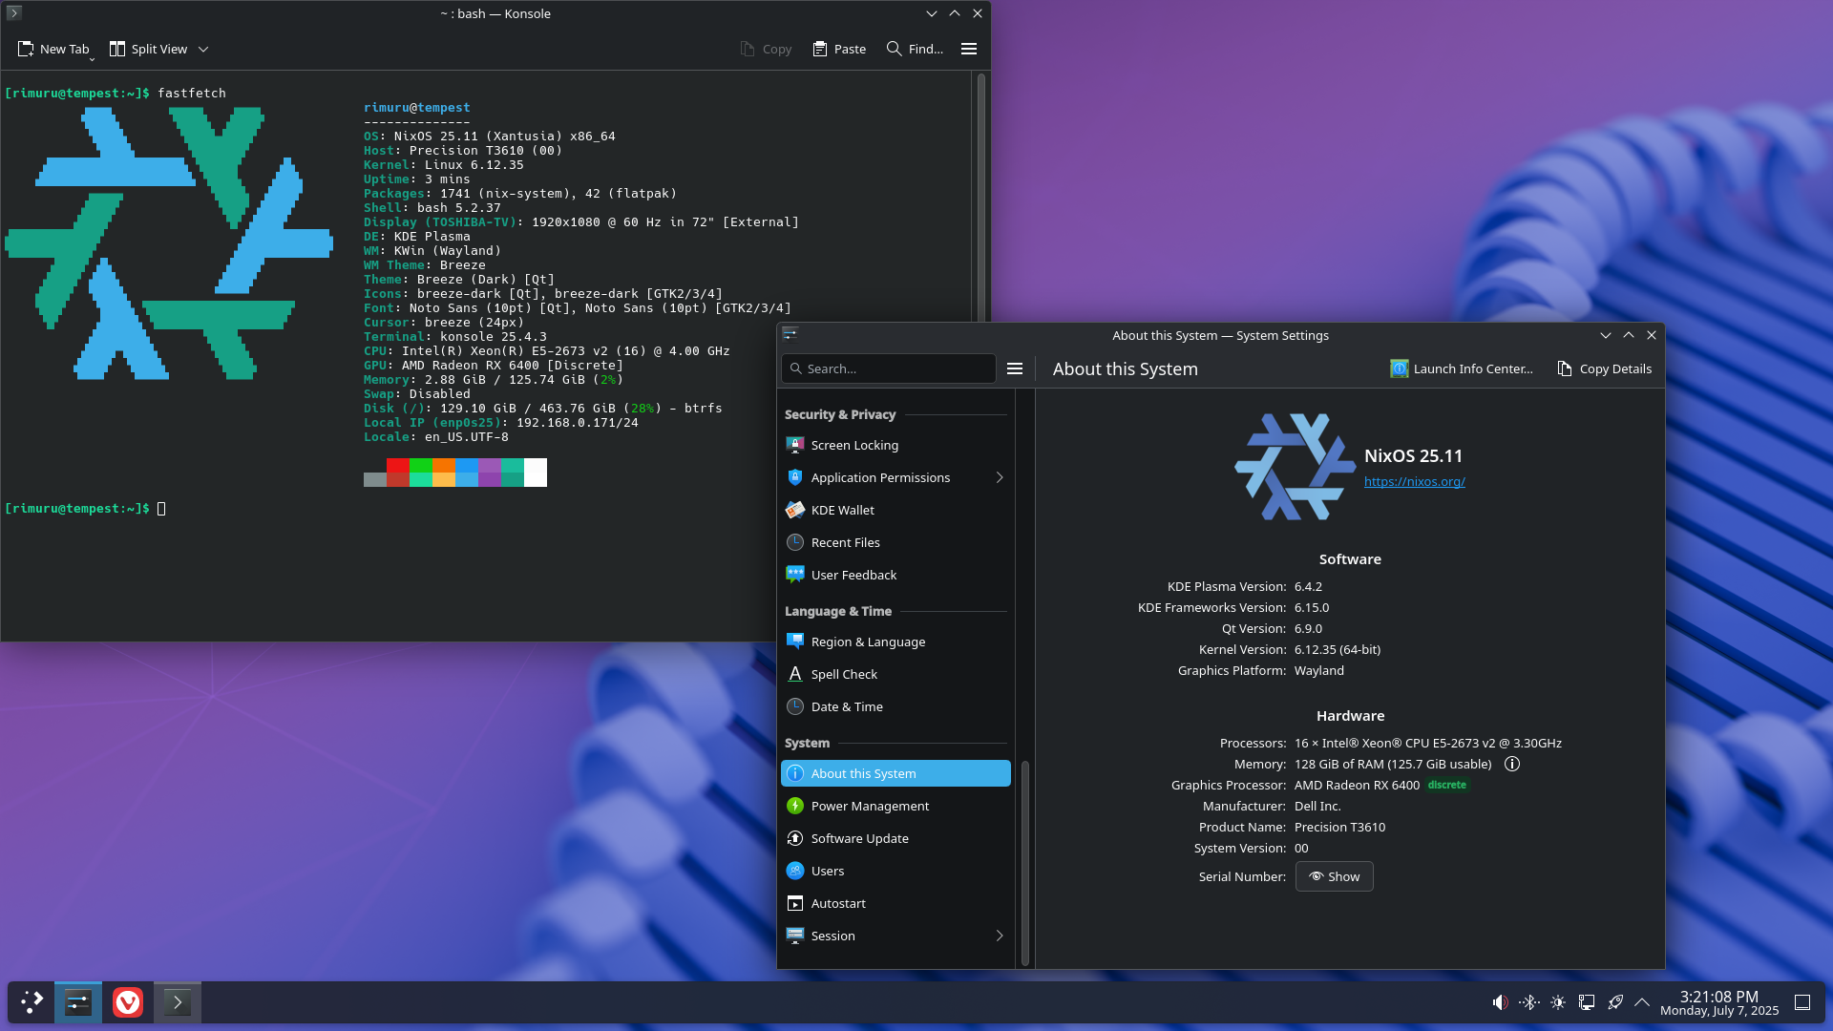Click the Paste button in Konsole toolbar
1833x1031 pixels.
coord(839,49)
